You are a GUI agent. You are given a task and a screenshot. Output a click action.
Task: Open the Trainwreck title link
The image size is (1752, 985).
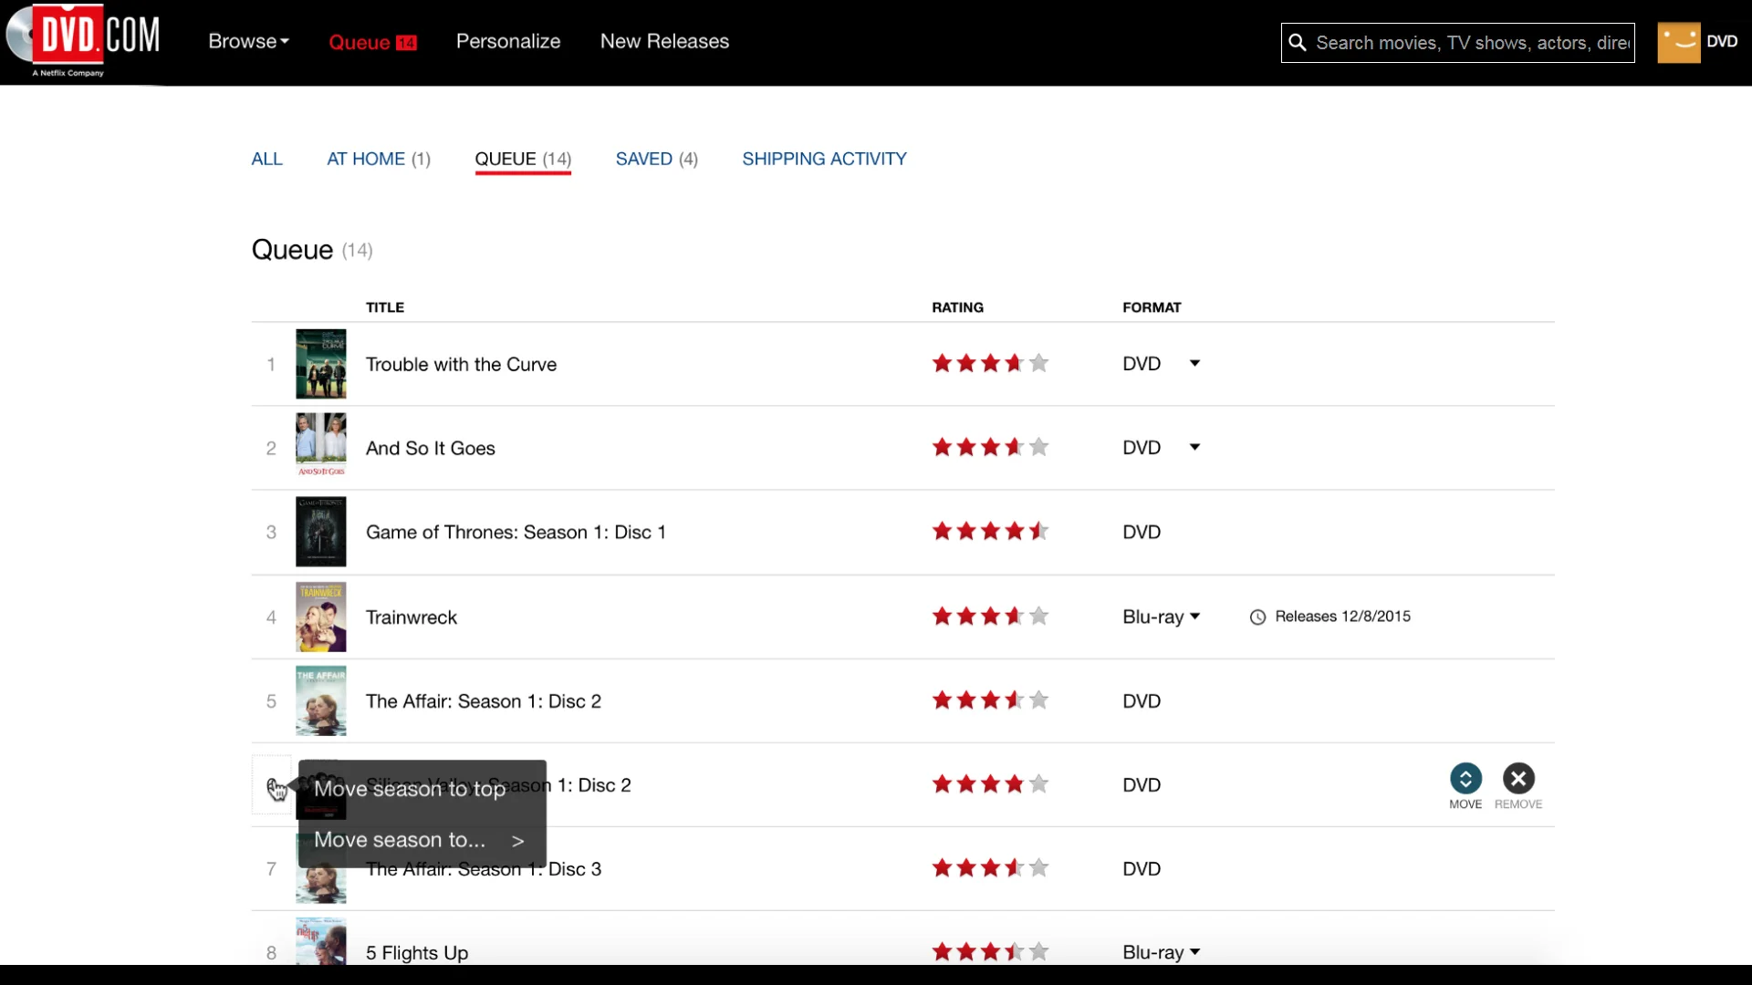tap(412, 617)
